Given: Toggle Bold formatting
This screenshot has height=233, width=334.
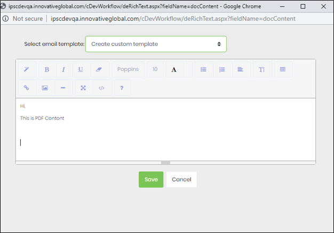Looking at the screenshot, I should pos(47,69).
